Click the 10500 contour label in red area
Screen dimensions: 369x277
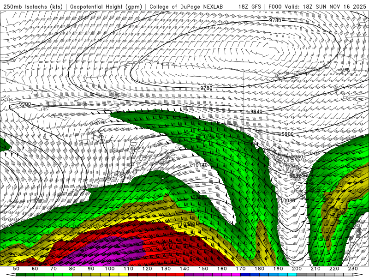pyautogui.click(x=166, y=245)
